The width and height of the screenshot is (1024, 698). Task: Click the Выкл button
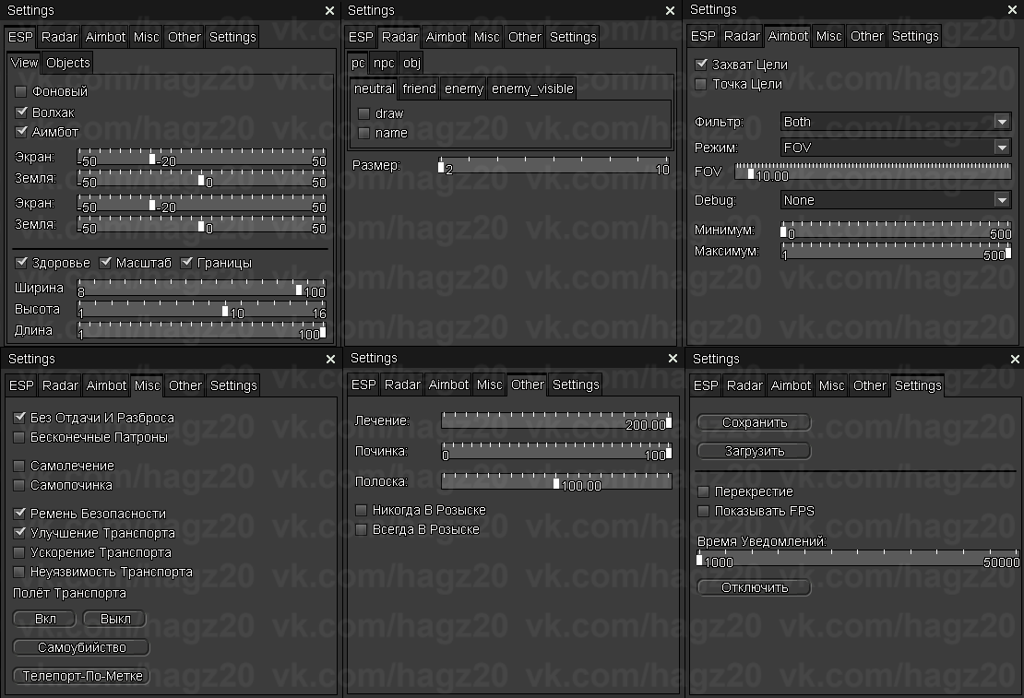click(x=115, y=619)
